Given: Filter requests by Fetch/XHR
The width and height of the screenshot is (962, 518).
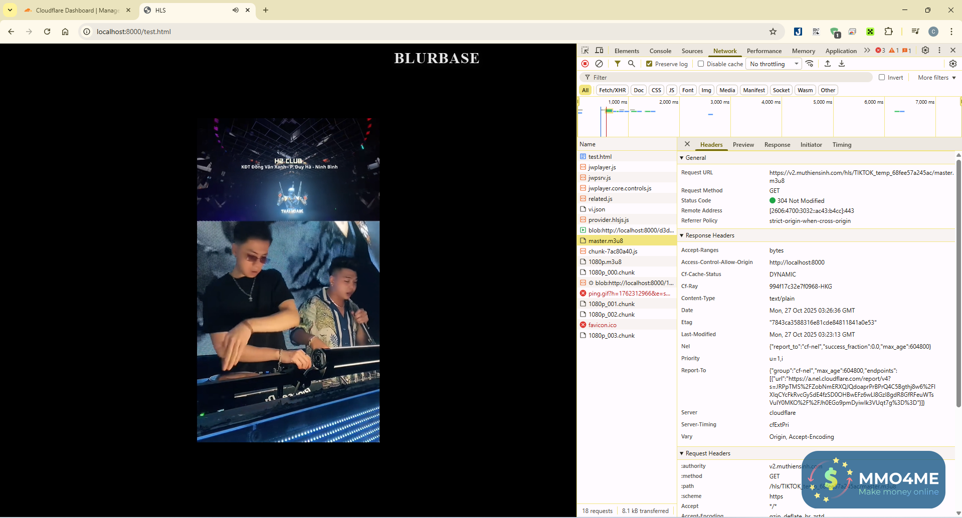Looking at the screenshot, I should coord(612,90).
